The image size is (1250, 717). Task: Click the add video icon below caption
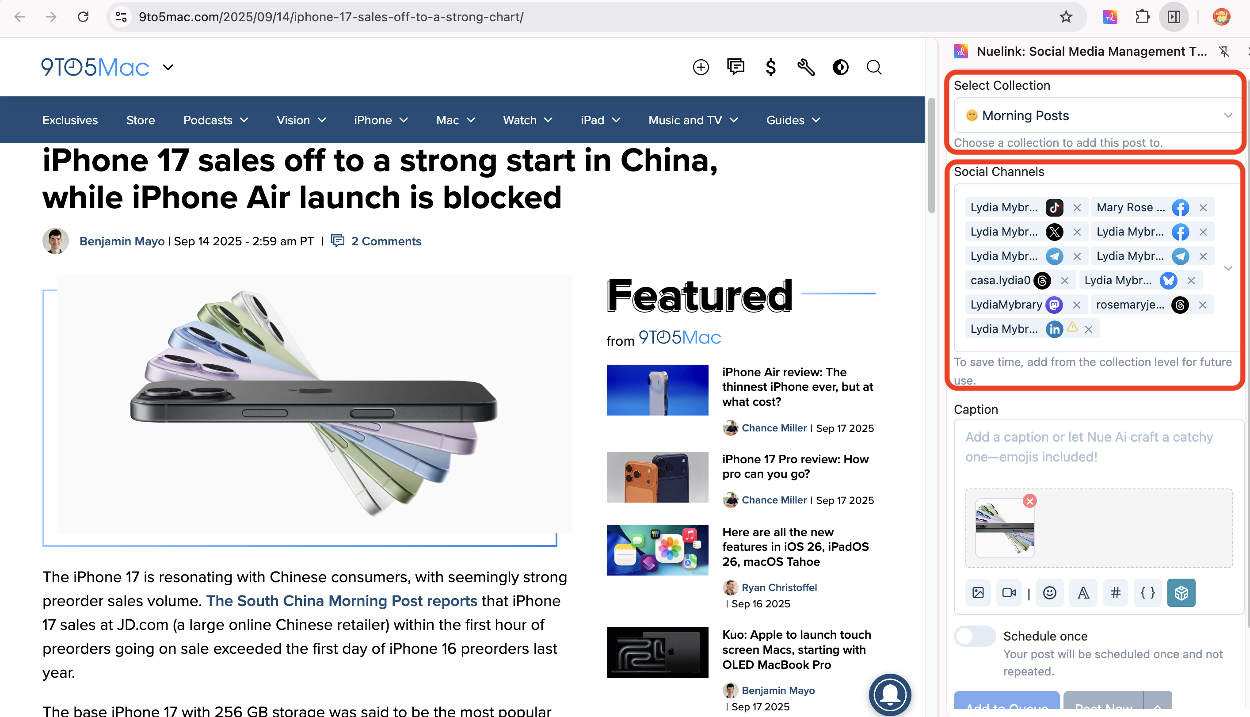tap(1009, 592)
